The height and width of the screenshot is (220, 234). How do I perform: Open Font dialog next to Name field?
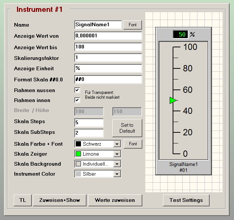(x=132, y=25)
